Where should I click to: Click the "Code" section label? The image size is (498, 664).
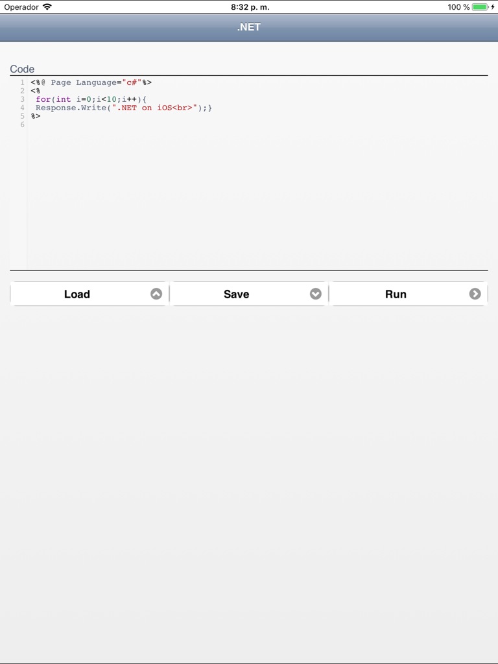pyautogui.click(x=22, y=69)
